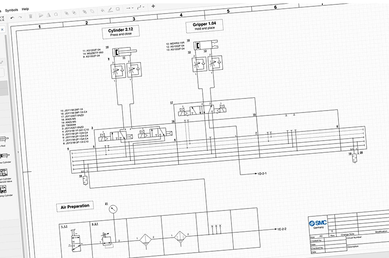
Task: Click the rotate icon in toolbar
Action: tap(56, 15)
